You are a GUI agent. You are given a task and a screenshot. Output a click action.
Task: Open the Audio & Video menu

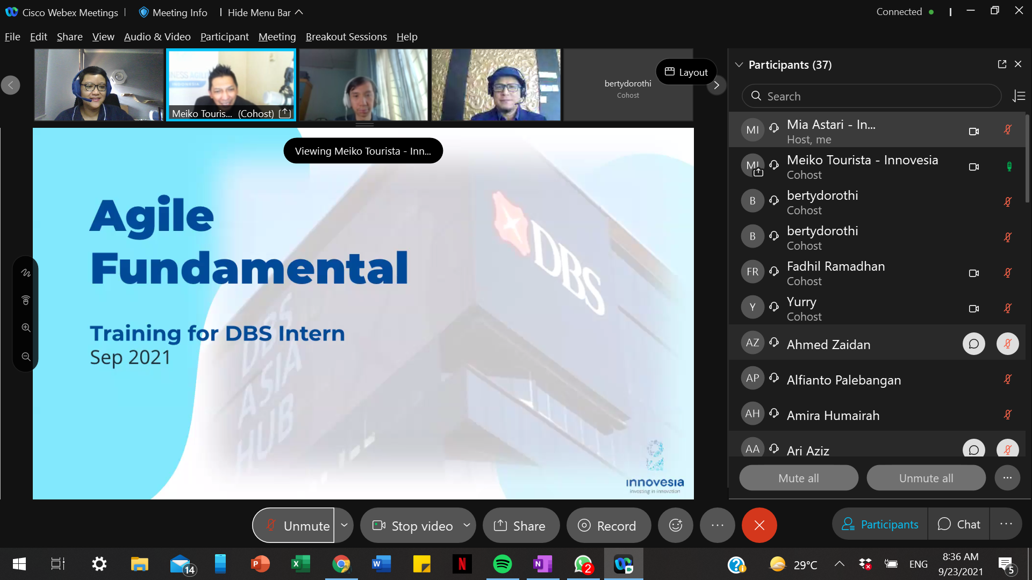point(157,37)
